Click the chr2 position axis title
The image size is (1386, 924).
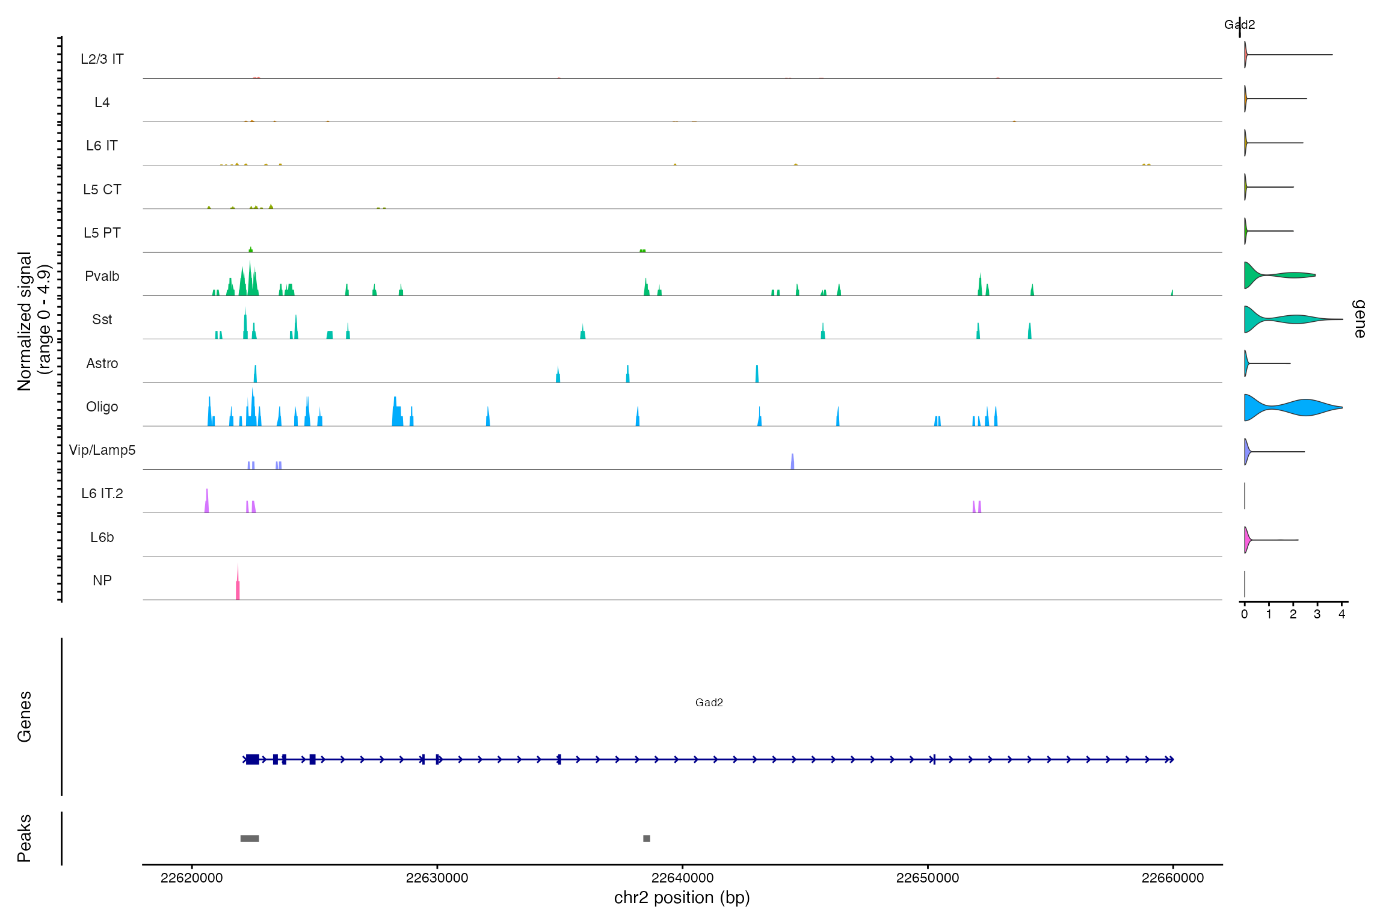(x=682, y=898)
